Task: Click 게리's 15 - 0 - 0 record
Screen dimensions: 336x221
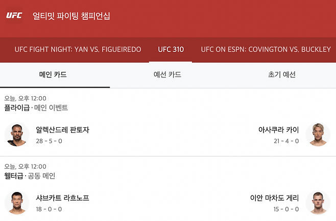Action: point(286,209)
